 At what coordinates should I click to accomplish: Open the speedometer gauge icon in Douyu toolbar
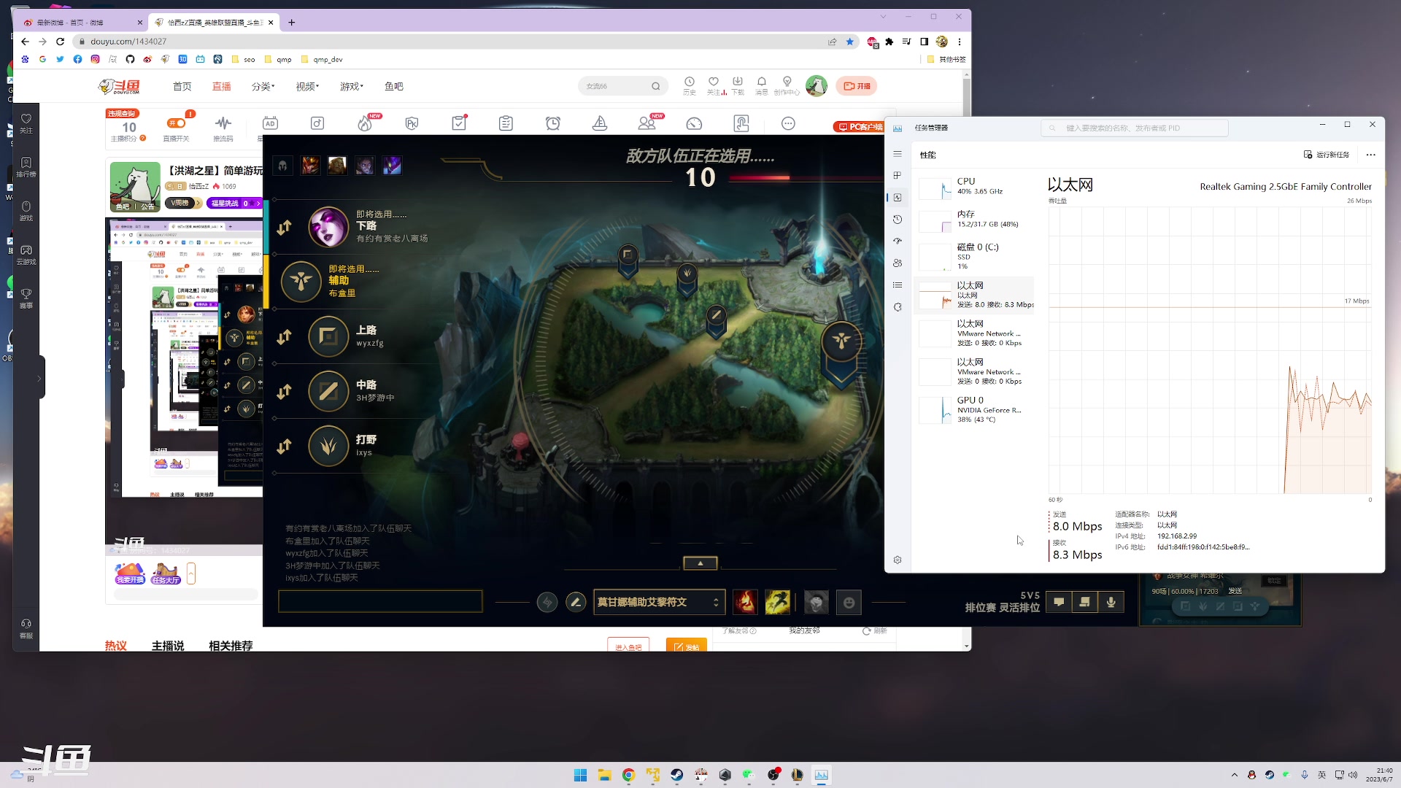coord(694,123)
